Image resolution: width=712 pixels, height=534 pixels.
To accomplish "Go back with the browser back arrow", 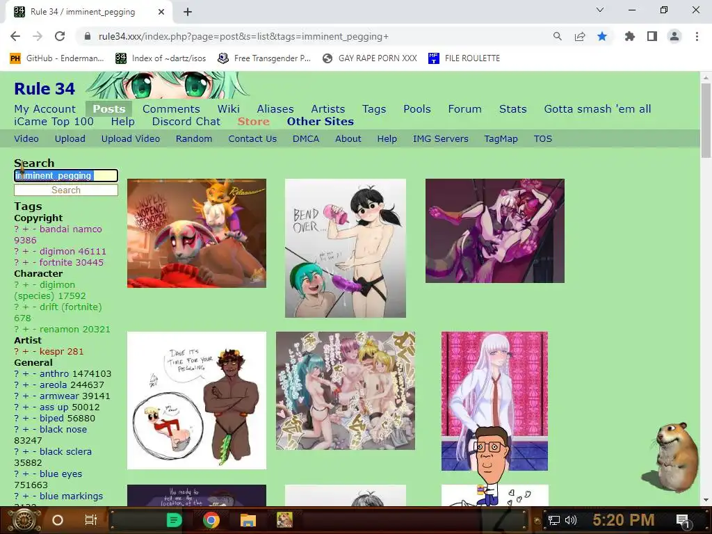I will tap(15, 36).
